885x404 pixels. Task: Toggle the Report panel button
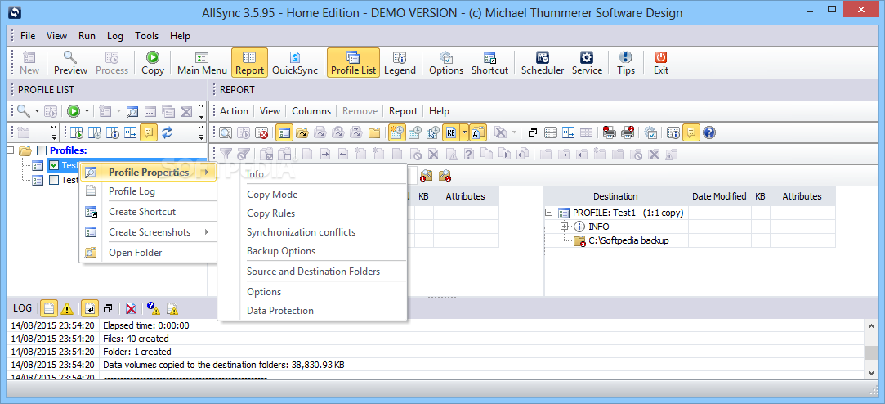(249, 63)
